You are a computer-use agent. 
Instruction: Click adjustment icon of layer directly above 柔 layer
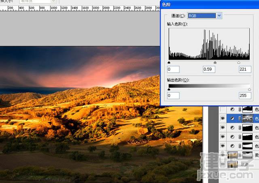click(x=232, y=146)
